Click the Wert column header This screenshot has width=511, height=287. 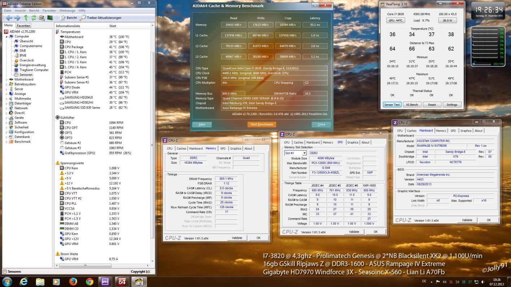129,26
